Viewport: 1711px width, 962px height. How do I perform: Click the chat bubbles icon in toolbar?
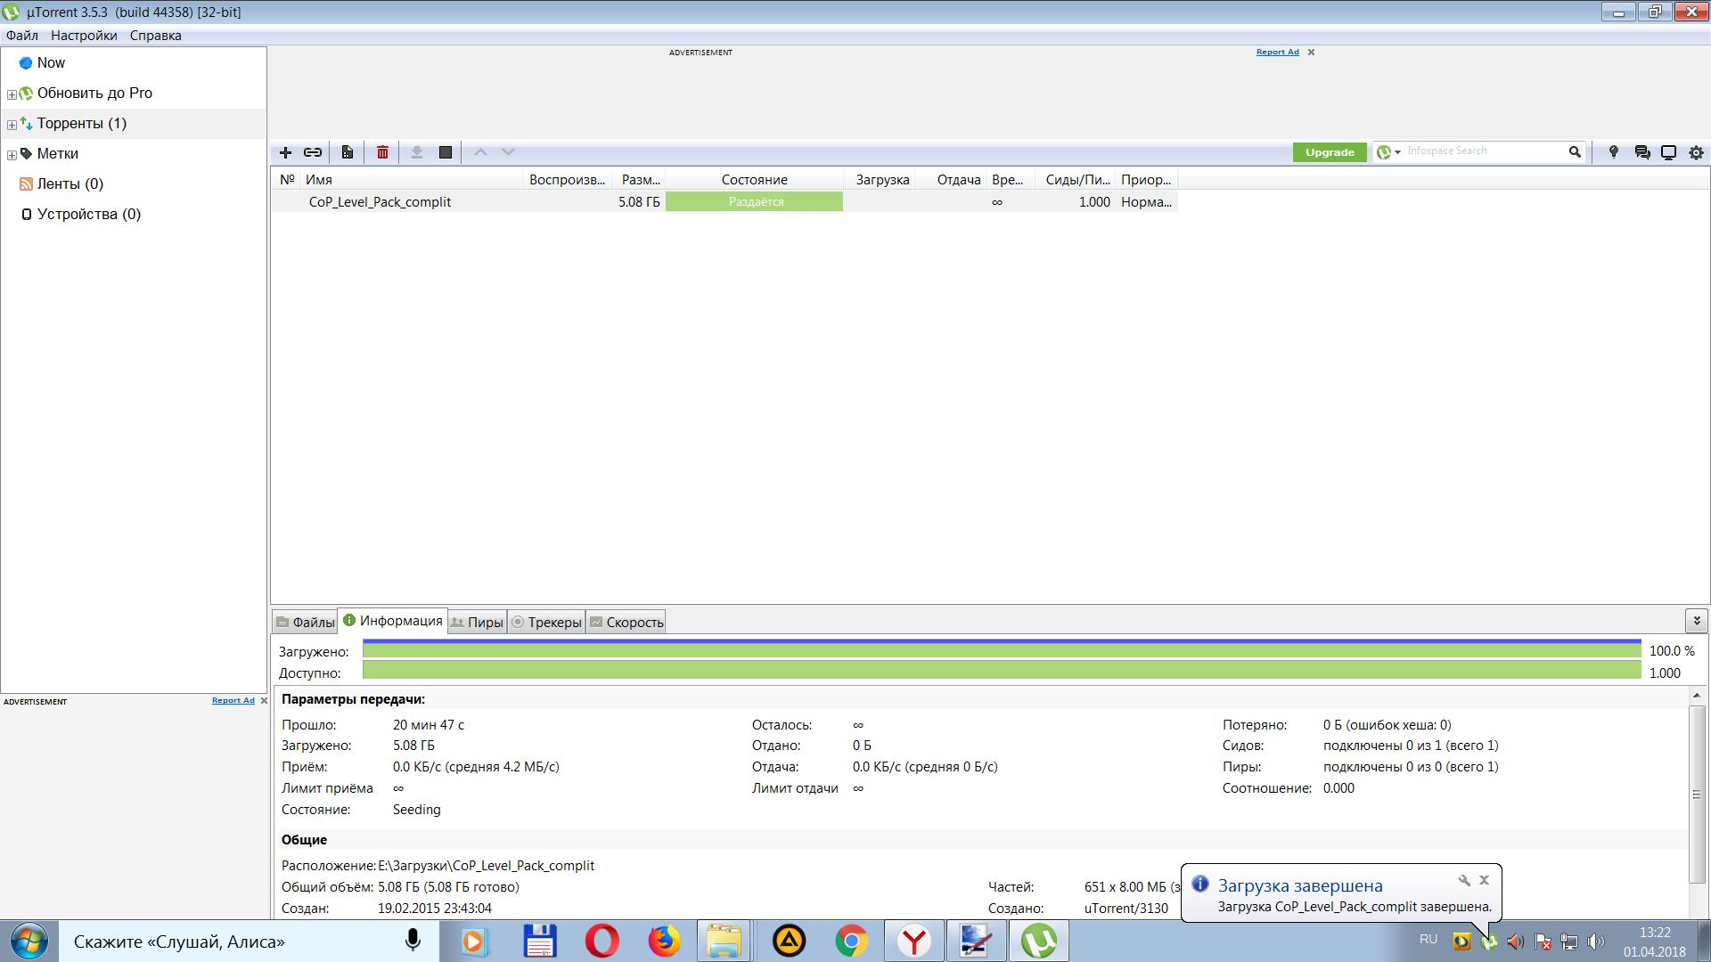pyautogui.click(x=1641, y=152)
